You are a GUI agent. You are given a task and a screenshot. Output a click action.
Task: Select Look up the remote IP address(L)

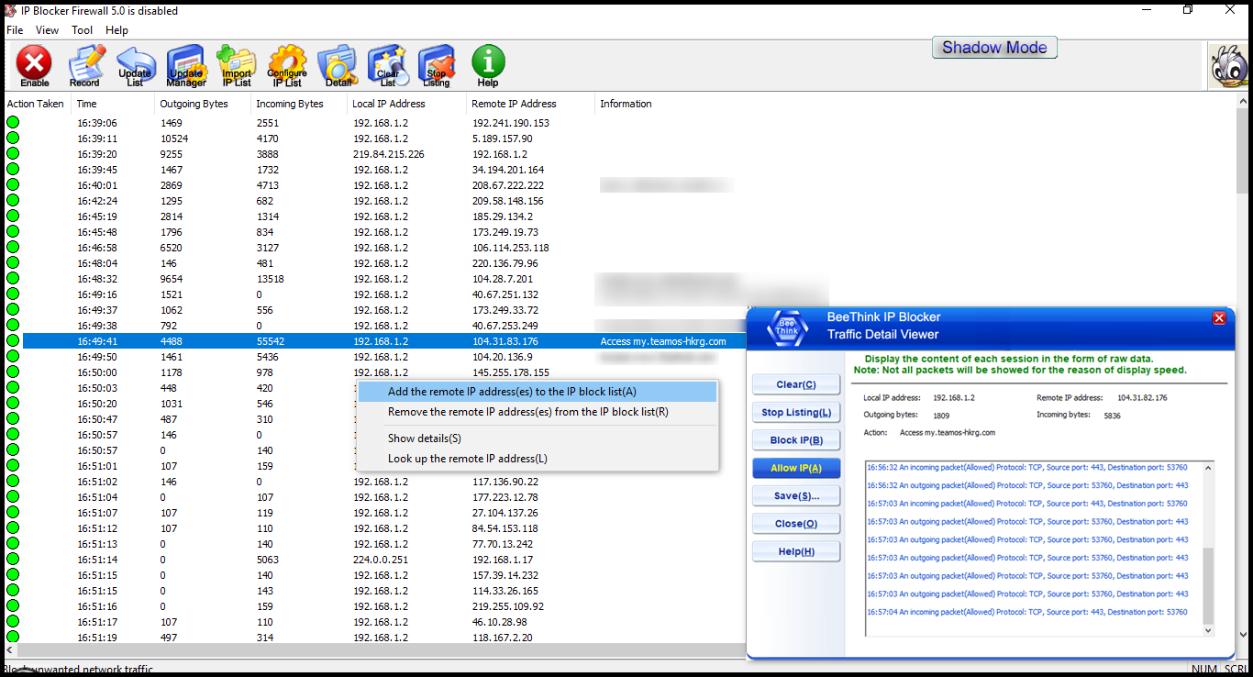point(537,459)
